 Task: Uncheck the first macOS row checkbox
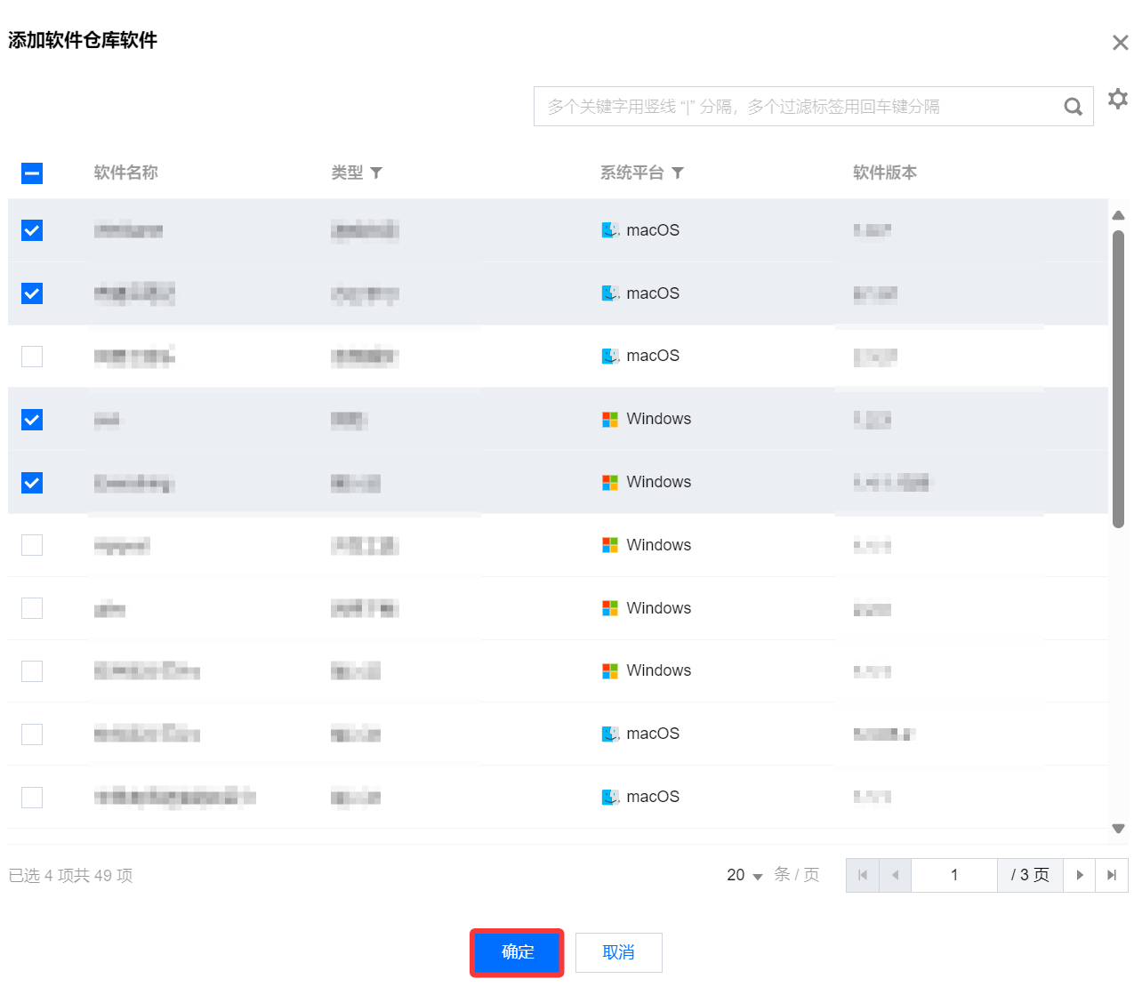pos(32,230)
